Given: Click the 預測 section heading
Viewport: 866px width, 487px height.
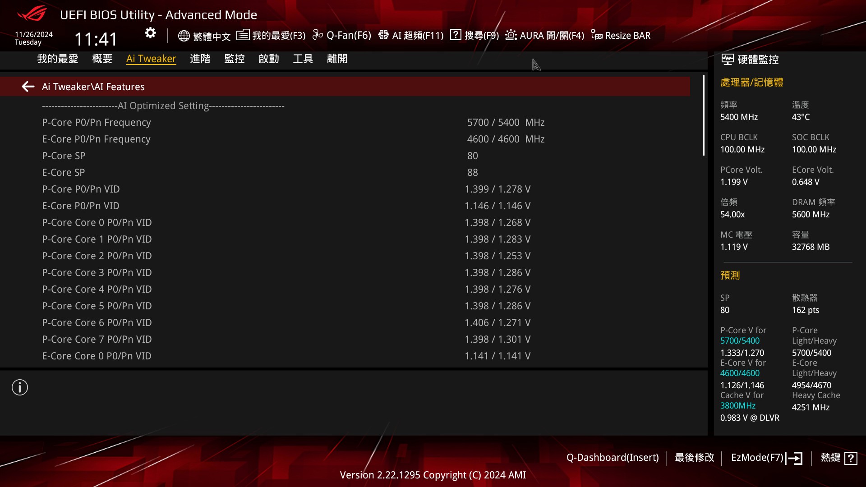Looking at the screenshot, I should coord(730,275).
